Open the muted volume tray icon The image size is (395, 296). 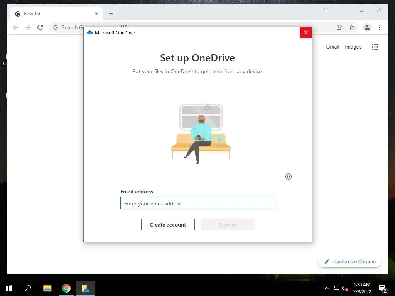(x=345, y=288)
